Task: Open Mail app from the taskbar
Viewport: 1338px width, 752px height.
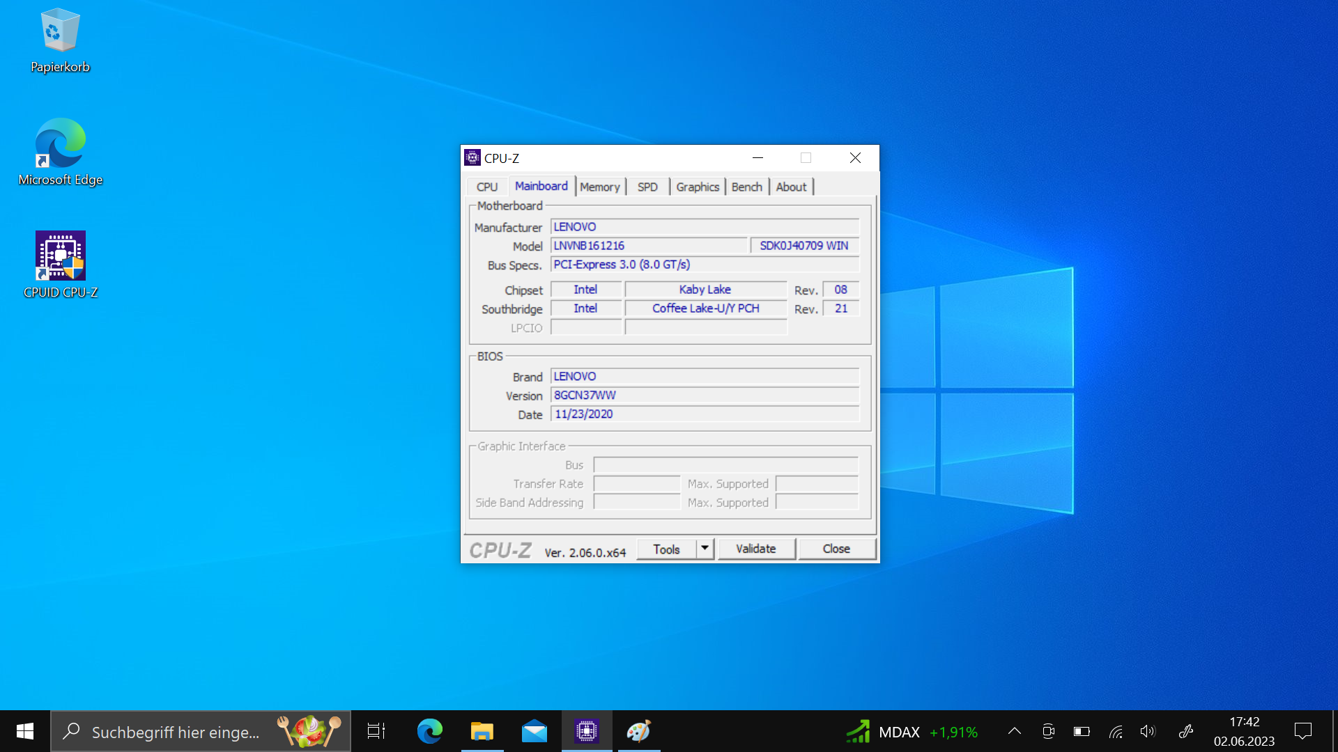Action: [535, 731]
